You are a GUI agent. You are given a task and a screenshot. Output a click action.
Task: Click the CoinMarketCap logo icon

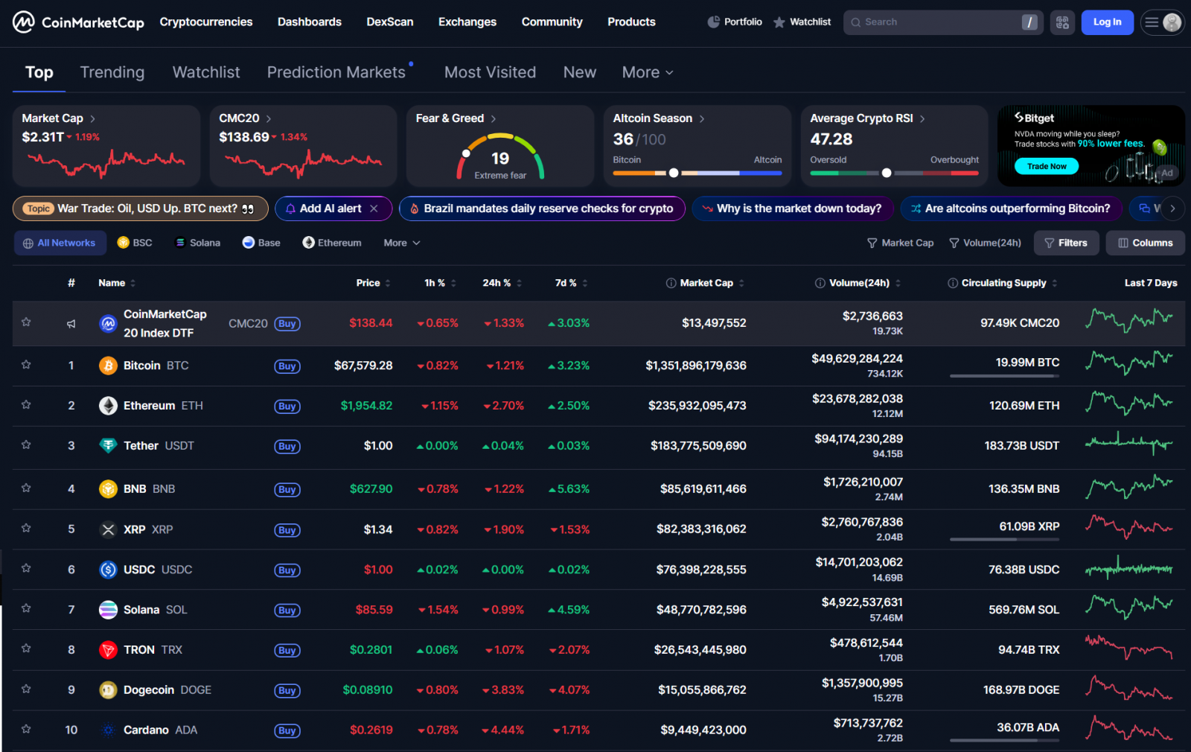(x=24, y=22)
